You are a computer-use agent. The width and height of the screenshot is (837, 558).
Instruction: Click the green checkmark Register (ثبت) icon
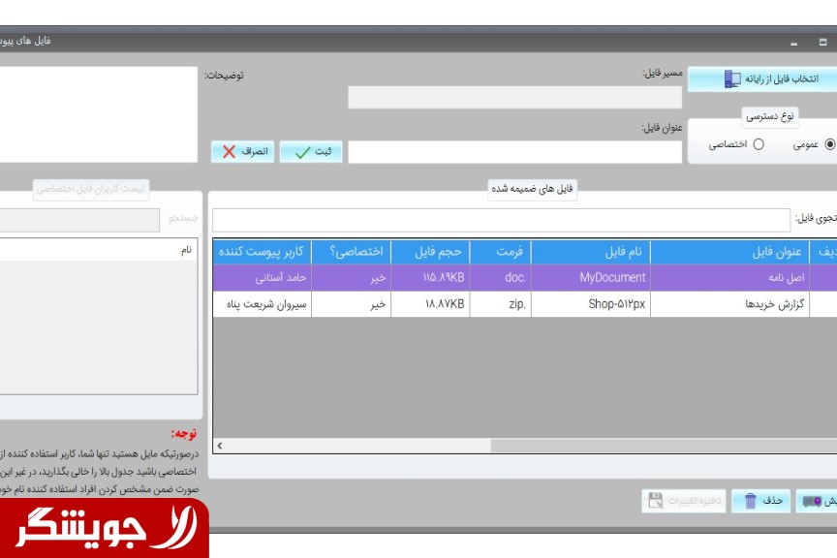(x=302, y=152)
